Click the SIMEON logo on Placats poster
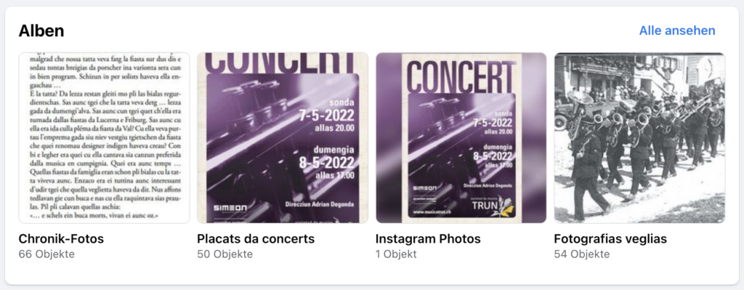This screenshot has height=290, width=744. click(x=230, y=209)
